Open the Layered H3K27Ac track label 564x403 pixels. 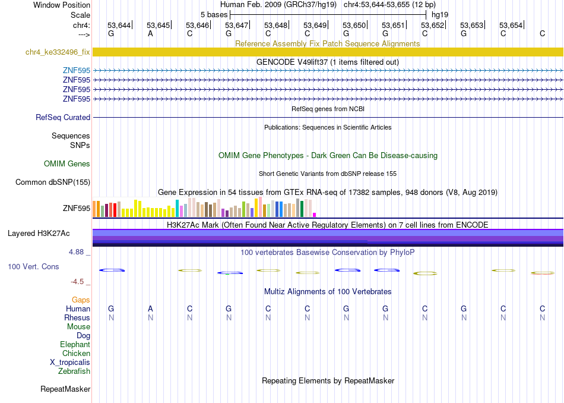[x=39, y=234]
